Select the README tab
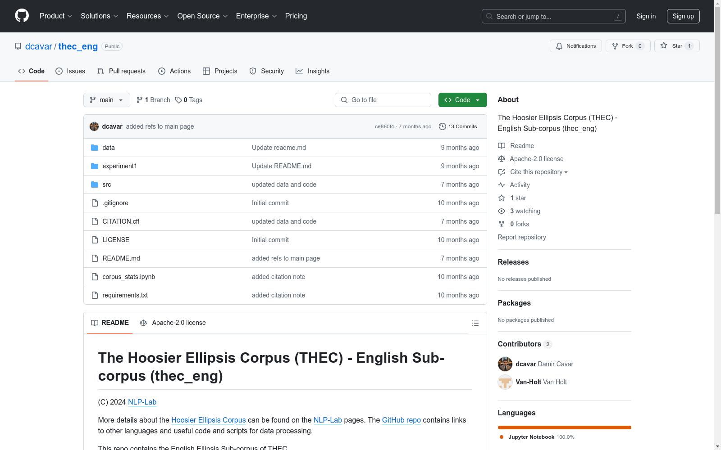Viewport: 721px width, 450px height. 110,323
